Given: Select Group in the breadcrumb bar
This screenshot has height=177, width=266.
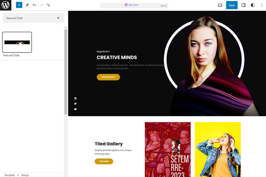Looking at the screenshot, I should click(x=25, y=175).
